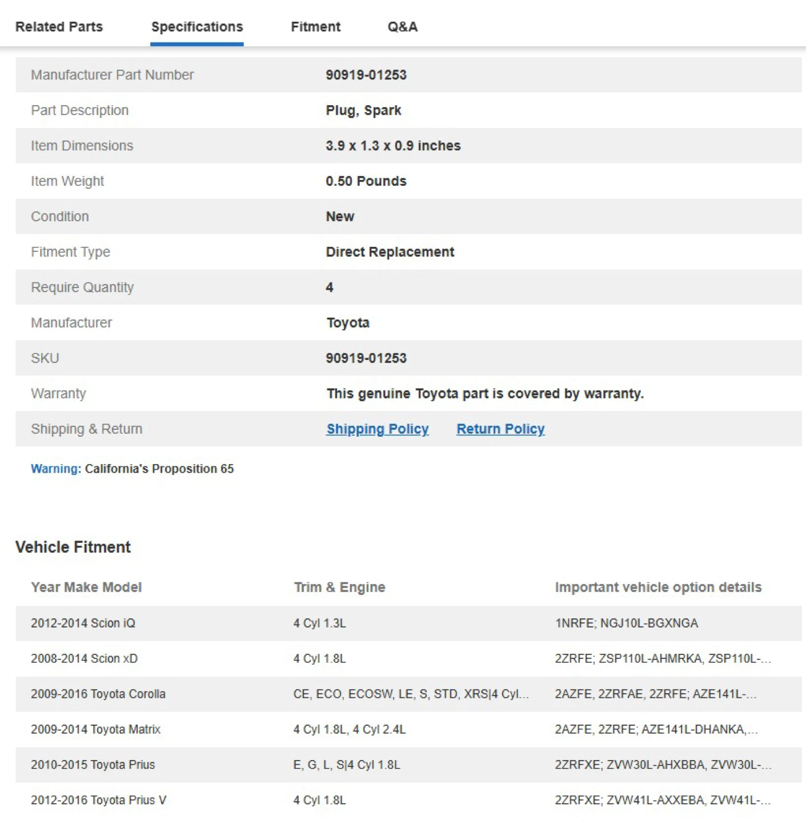Select the '2009-2016 Toyota Corolla' row
The height and width of the screenshot is (823, 806).
coord(408,694)
